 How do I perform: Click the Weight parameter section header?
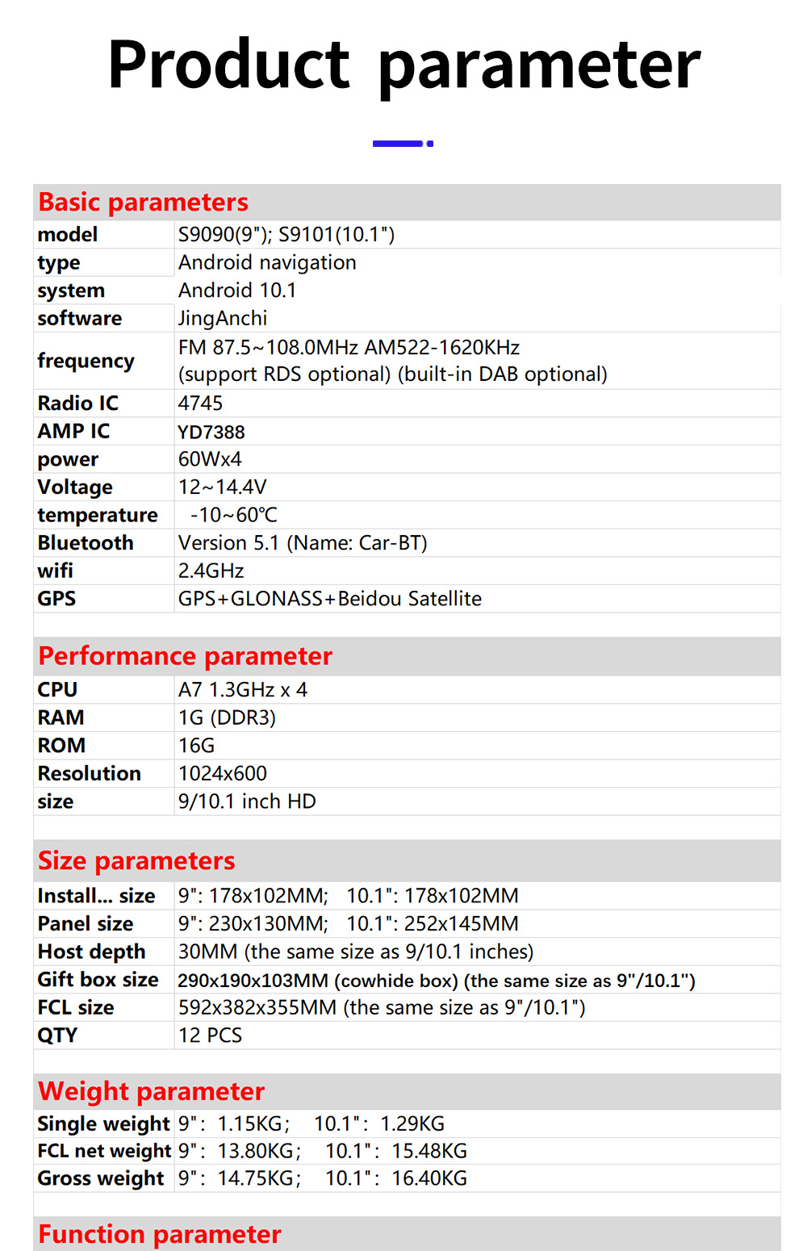click(x=152, y=1092)
